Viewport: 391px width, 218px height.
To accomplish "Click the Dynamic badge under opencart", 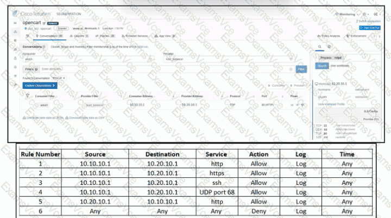I will pyautogui.click(x=62, y=28).
